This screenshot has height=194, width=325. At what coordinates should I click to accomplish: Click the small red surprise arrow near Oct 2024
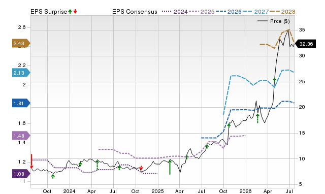pos(141,168)
